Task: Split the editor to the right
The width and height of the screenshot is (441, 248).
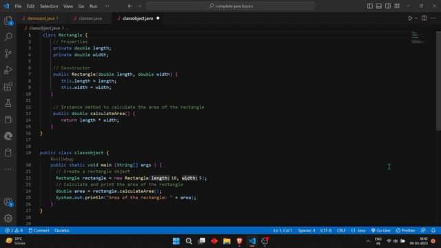Action: (424, 19)
